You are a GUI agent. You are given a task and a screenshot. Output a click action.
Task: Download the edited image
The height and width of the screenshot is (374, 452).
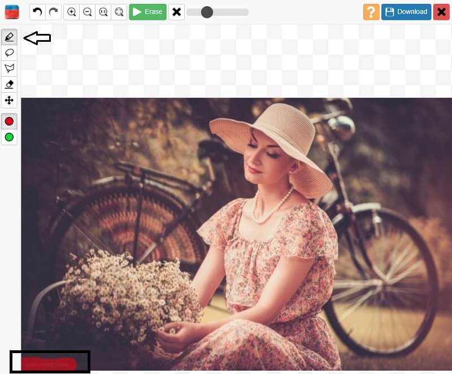coord(406,11)
